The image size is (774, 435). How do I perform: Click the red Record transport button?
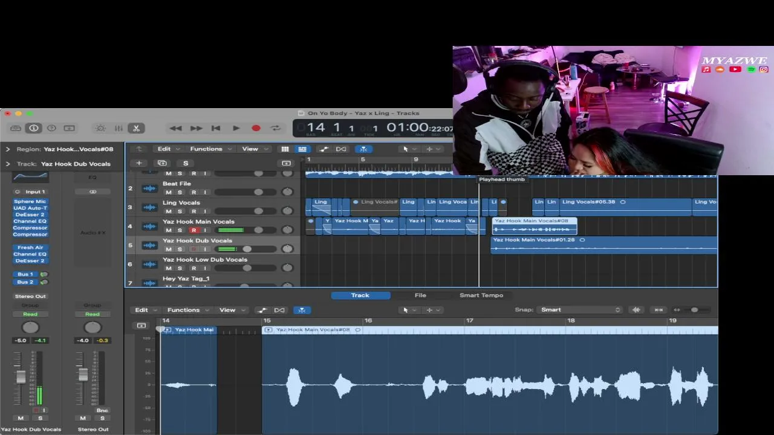click(x=256, y=128)
